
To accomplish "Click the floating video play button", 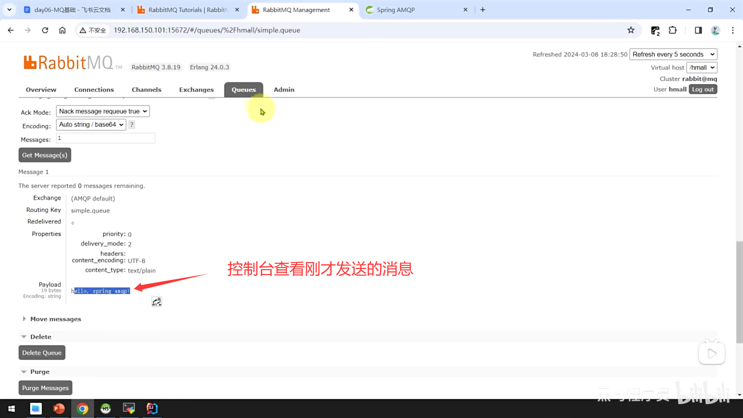I will pyautogui.click(x=712, y=353).
